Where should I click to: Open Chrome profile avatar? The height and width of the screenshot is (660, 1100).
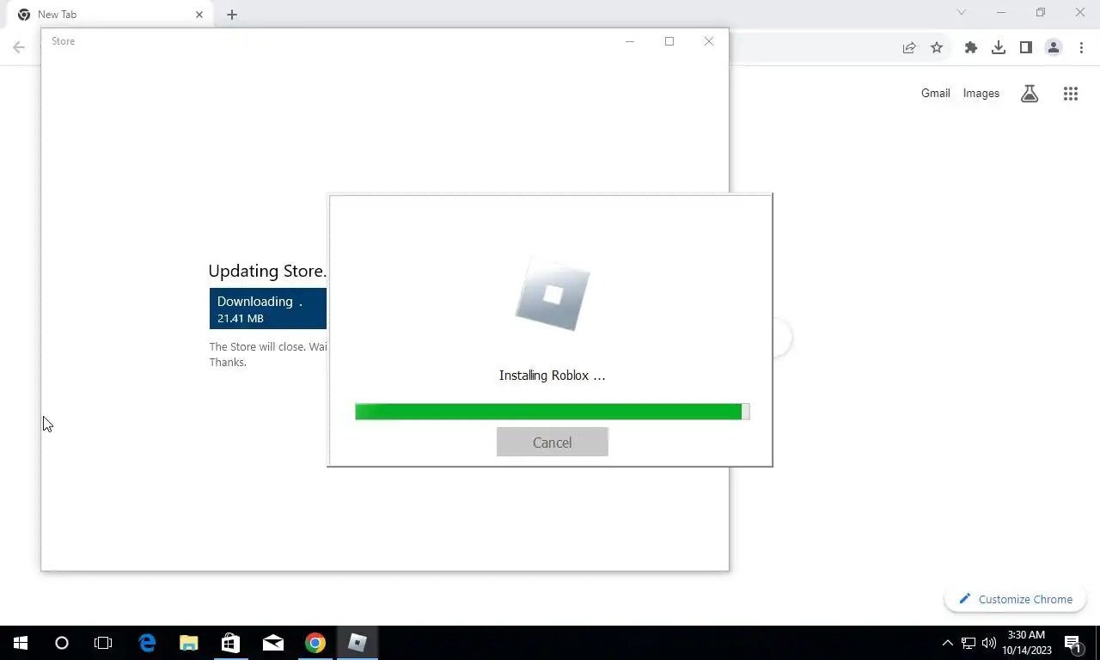(1054, 48)
